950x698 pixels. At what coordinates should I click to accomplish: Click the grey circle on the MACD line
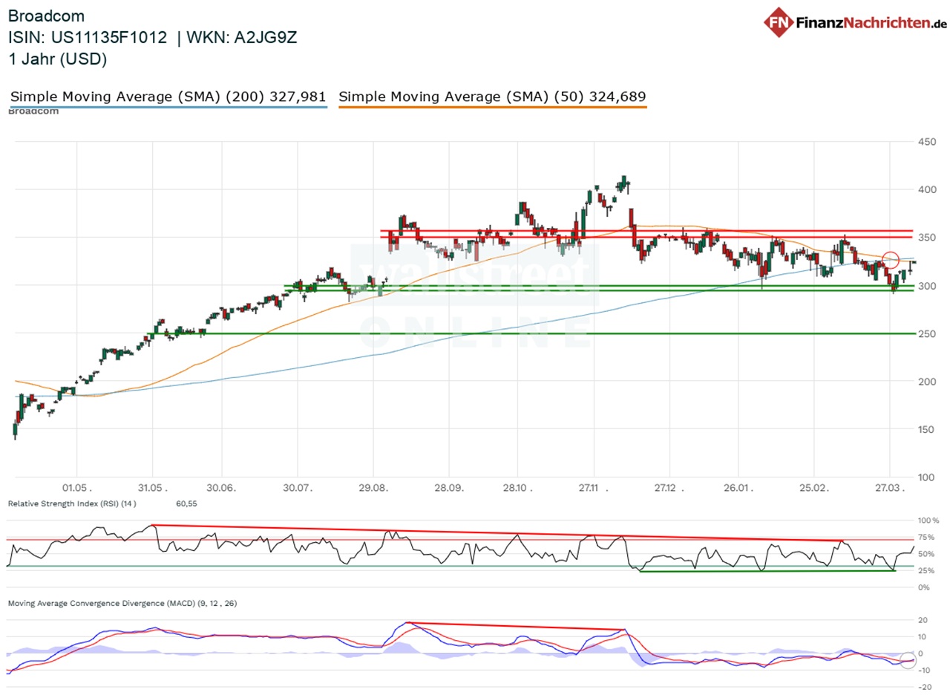(x=908, y=659)
